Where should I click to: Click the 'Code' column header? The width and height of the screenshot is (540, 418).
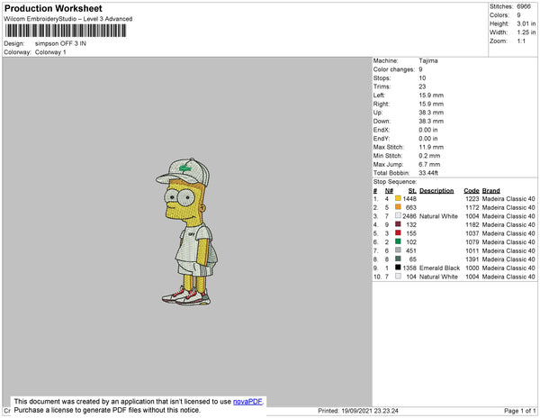point(472,191)
